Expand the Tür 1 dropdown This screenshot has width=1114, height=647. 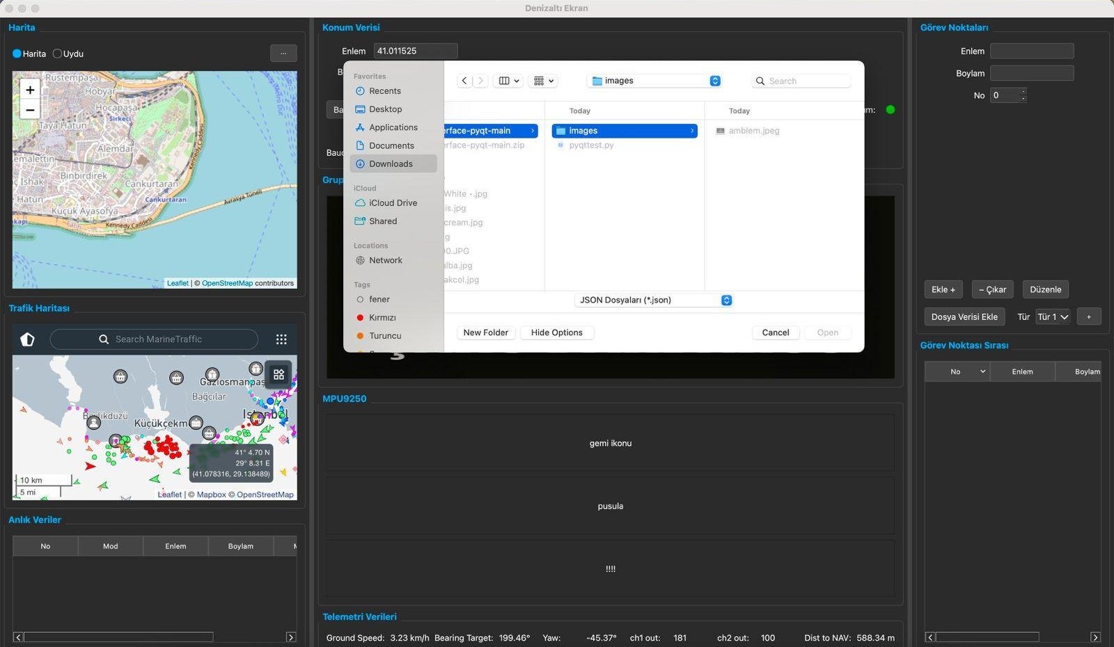1052,317
